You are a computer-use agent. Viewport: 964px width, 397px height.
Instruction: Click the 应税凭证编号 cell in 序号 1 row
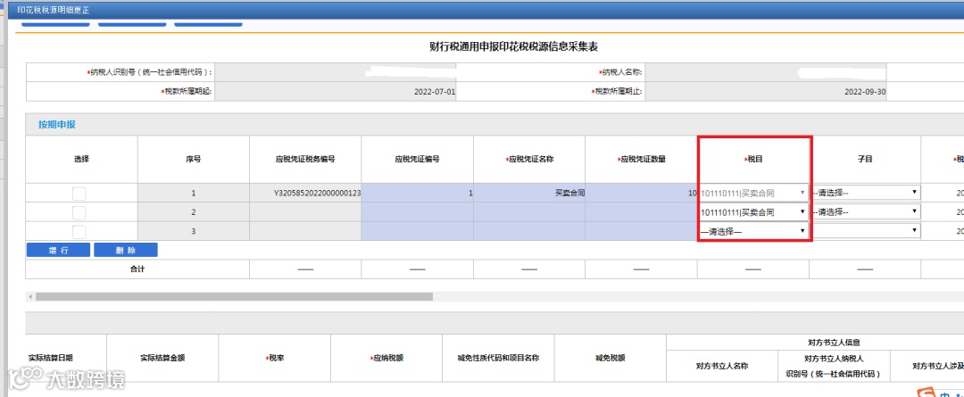coord(418,193)
